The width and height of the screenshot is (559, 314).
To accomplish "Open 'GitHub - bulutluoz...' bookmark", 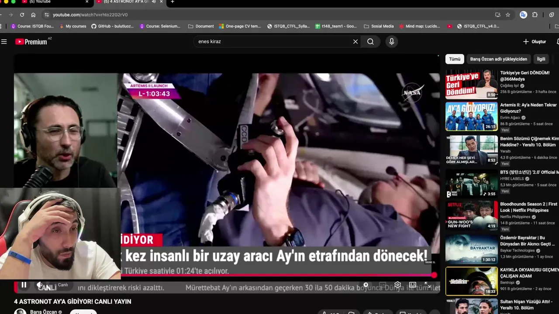I will click(x=112, y=26).
